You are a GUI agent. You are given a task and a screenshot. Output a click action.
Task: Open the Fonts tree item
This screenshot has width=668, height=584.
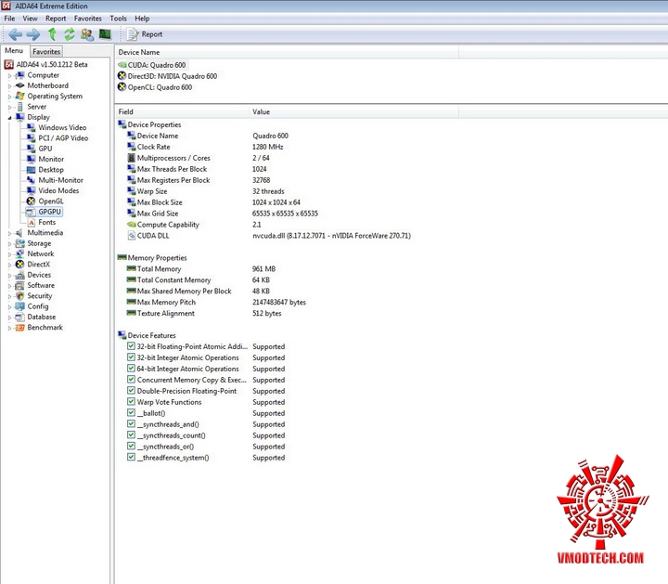(x=42, y=222)
